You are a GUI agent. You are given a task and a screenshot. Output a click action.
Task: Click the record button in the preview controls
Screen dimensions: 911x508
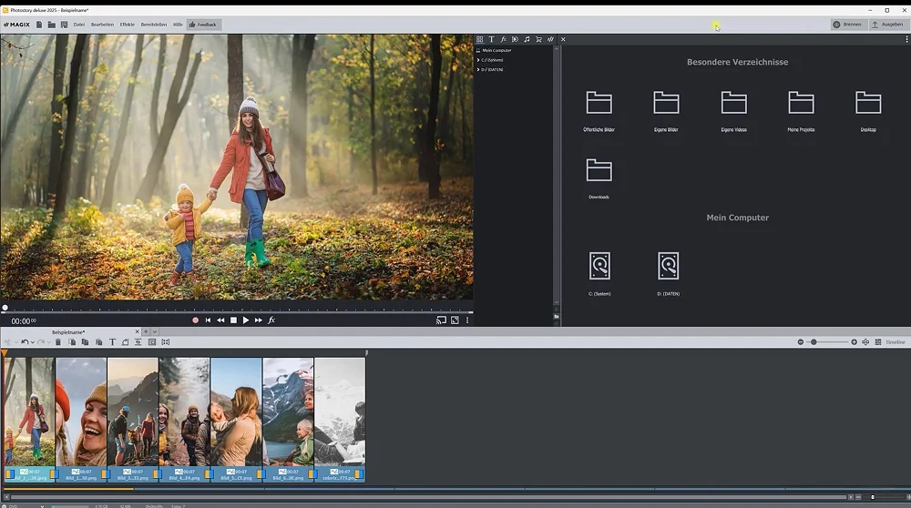point(195,320)
